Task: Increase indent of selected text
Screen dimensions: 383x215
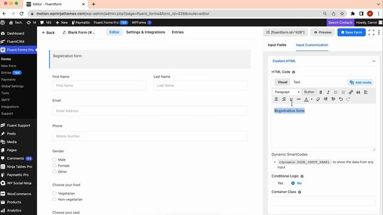Action: click(333, 99)
